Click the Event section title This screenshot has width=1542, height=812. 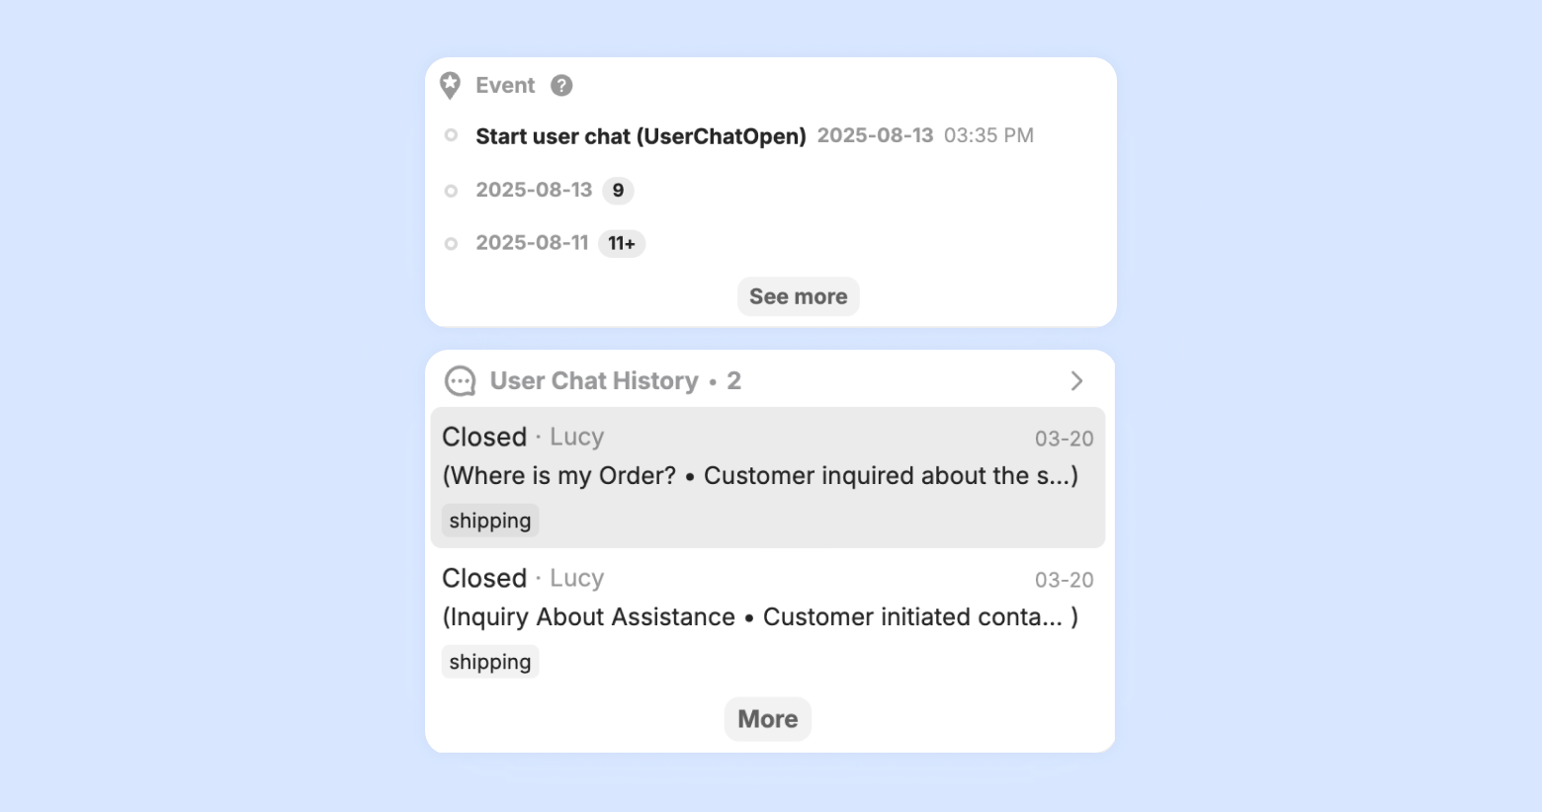tap(505, 86)
